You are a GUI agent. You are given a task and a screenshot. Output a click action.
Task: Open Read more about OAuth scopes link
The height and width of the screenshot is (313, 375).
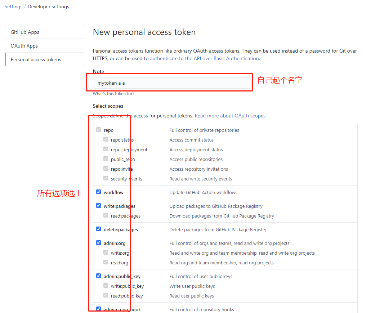(231, 116)
